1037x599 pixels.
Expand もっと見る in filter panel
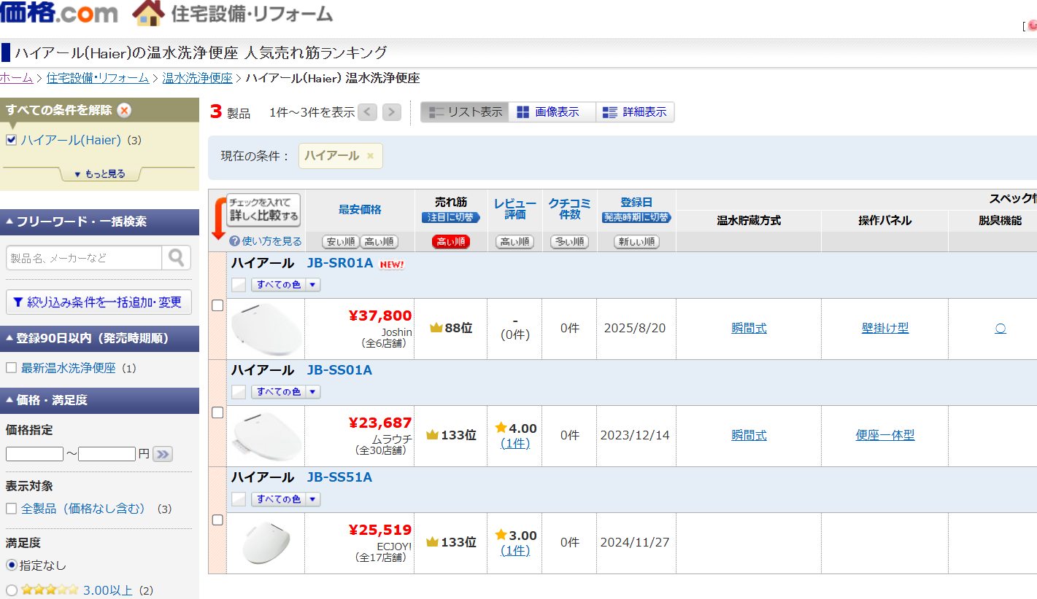pyautogui.click(x=99, y=174)
